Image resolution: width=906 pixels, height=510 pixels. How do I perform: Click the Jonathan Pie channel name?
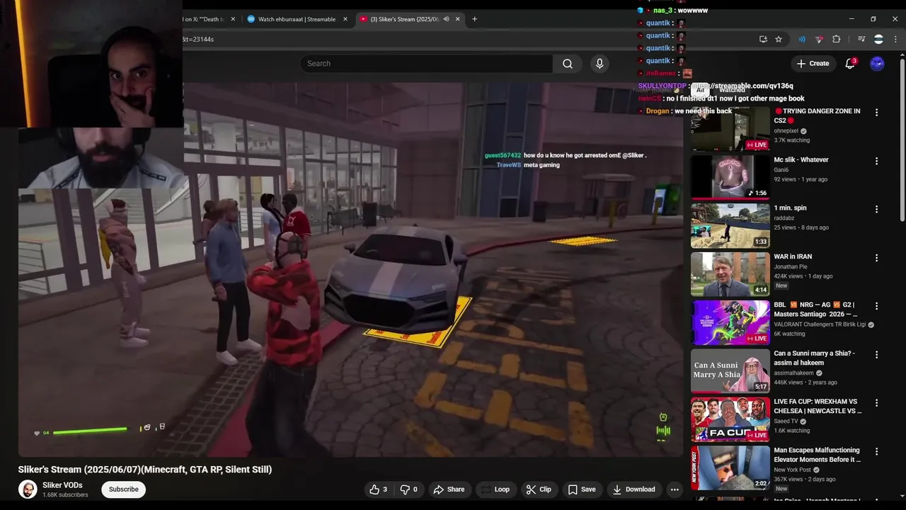(x=792, y=267)
